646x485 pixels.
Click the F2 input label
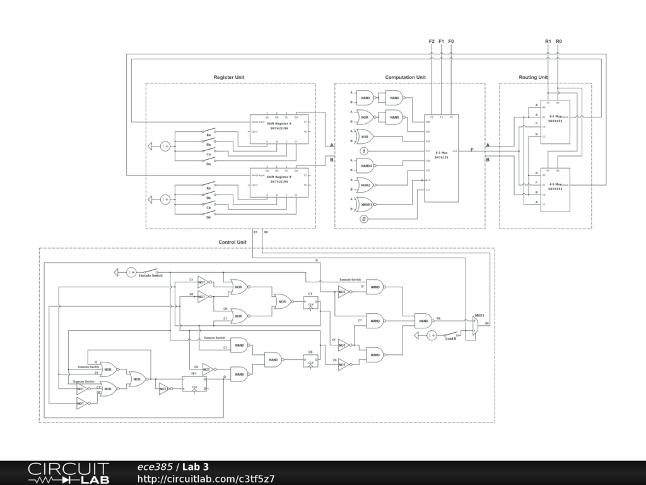432,41
